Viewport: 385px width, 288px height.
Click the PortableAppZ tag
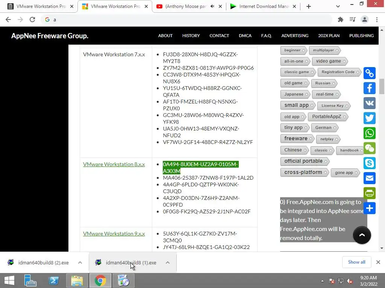point(327,117)
